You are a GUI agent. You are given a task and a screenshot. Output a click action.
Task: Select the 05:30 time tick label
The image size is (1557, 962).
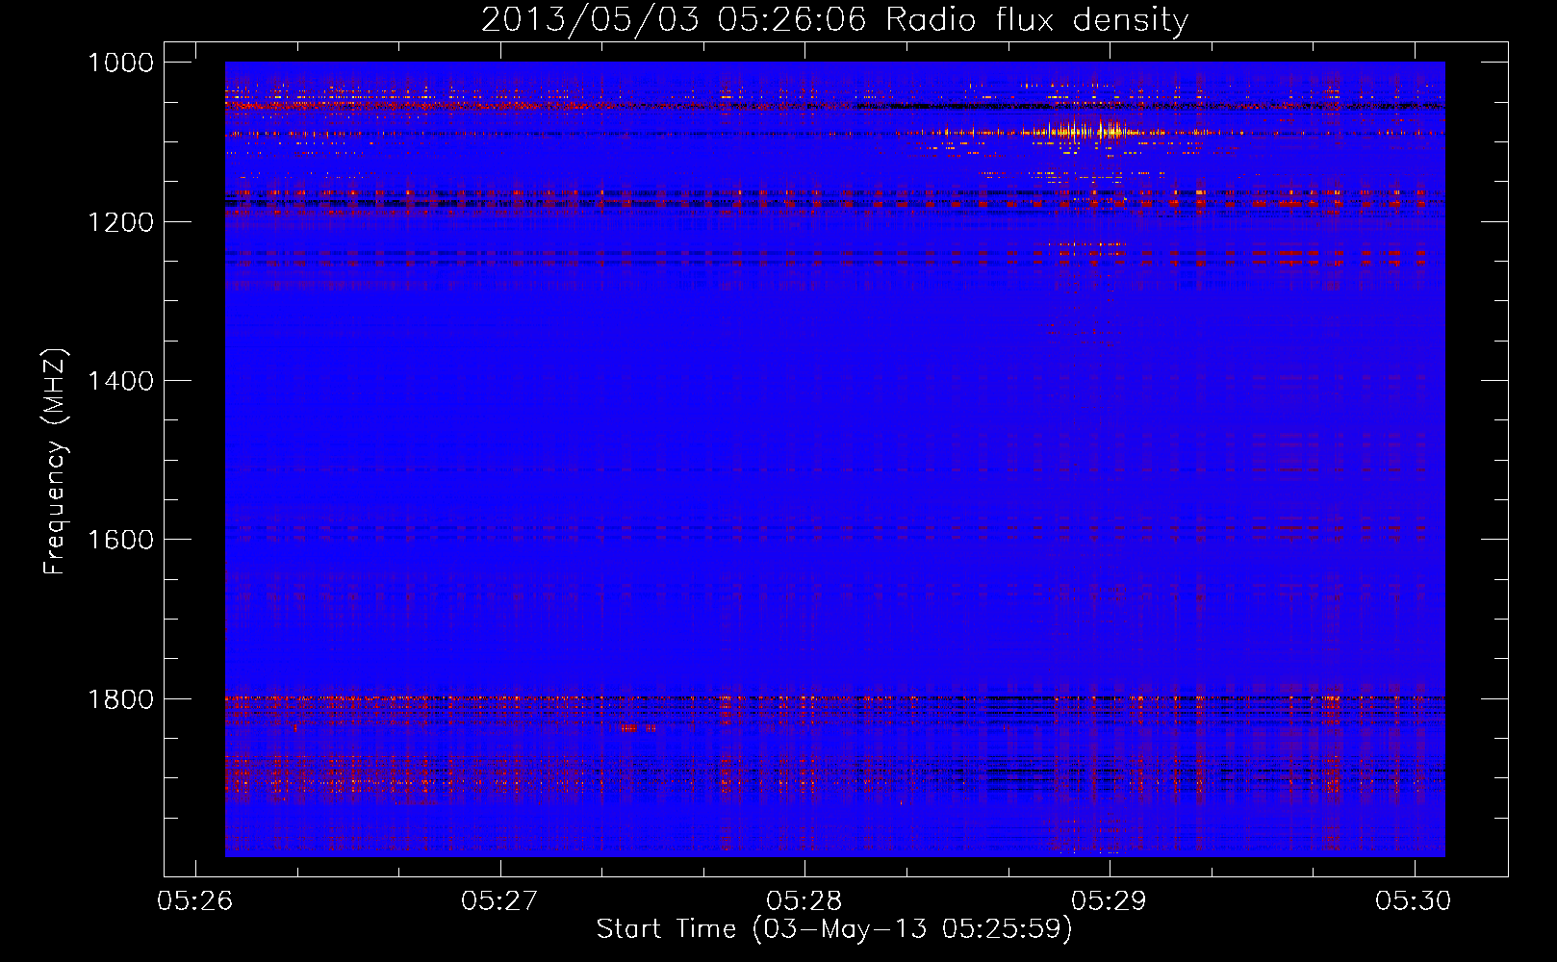pyautogui.click(x=1413, y=901)
